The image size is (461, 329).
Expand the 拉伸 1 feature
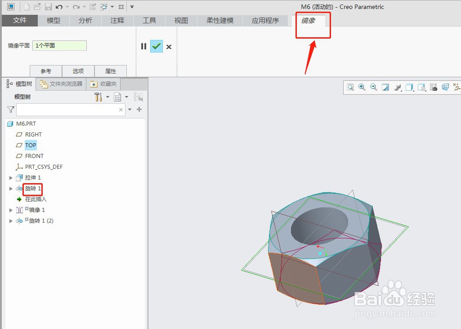[x=11, y=178]
